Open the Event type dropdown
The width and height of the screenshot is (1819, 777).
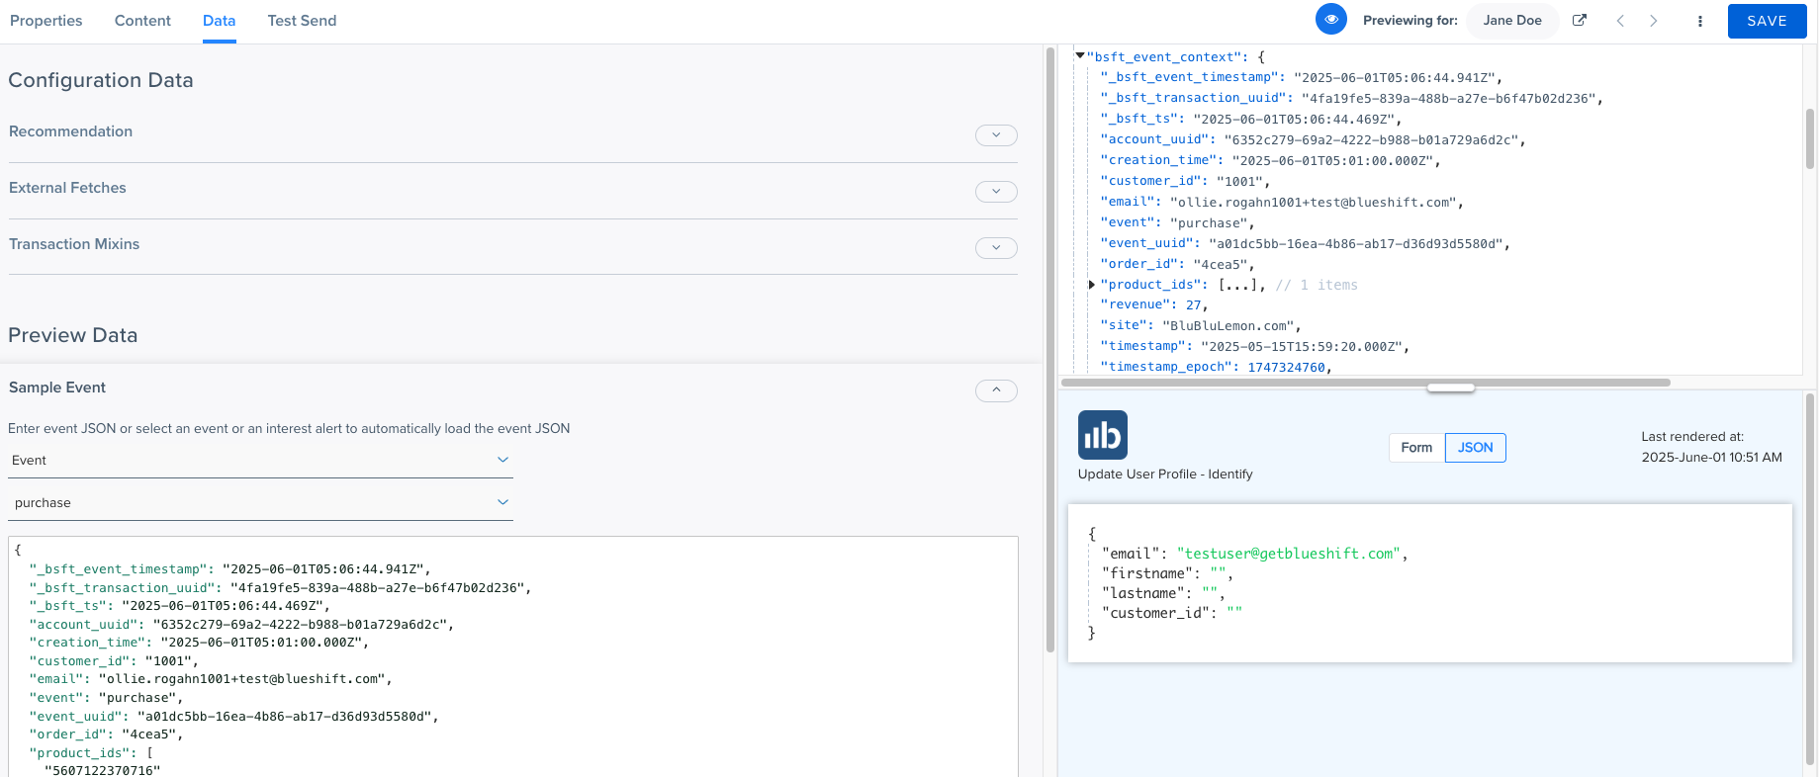(x=260, y=461)
